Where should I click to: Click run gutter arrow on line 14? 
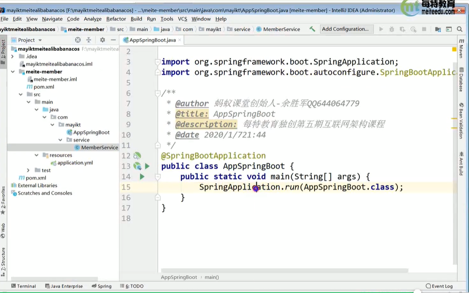[x=142, y=176]
